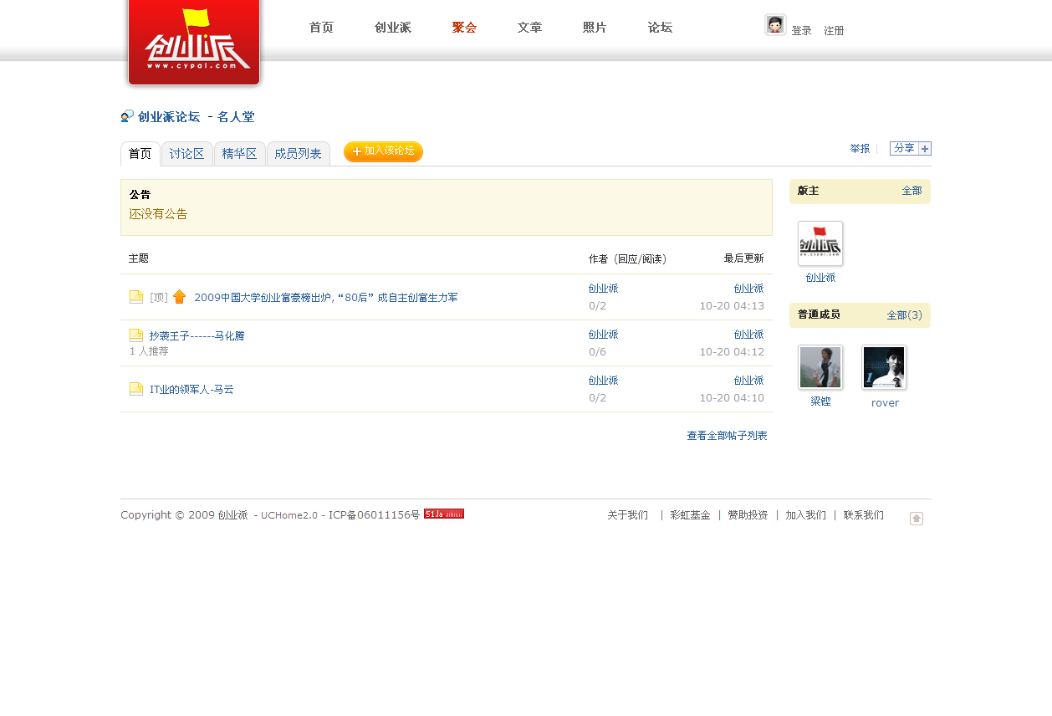
Task: Click ICP备06011156号 in footer
Action: point(375,515)
